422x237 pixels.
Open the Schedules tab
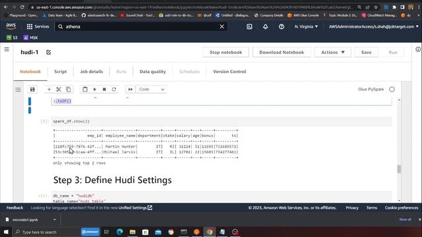point(189,72)
